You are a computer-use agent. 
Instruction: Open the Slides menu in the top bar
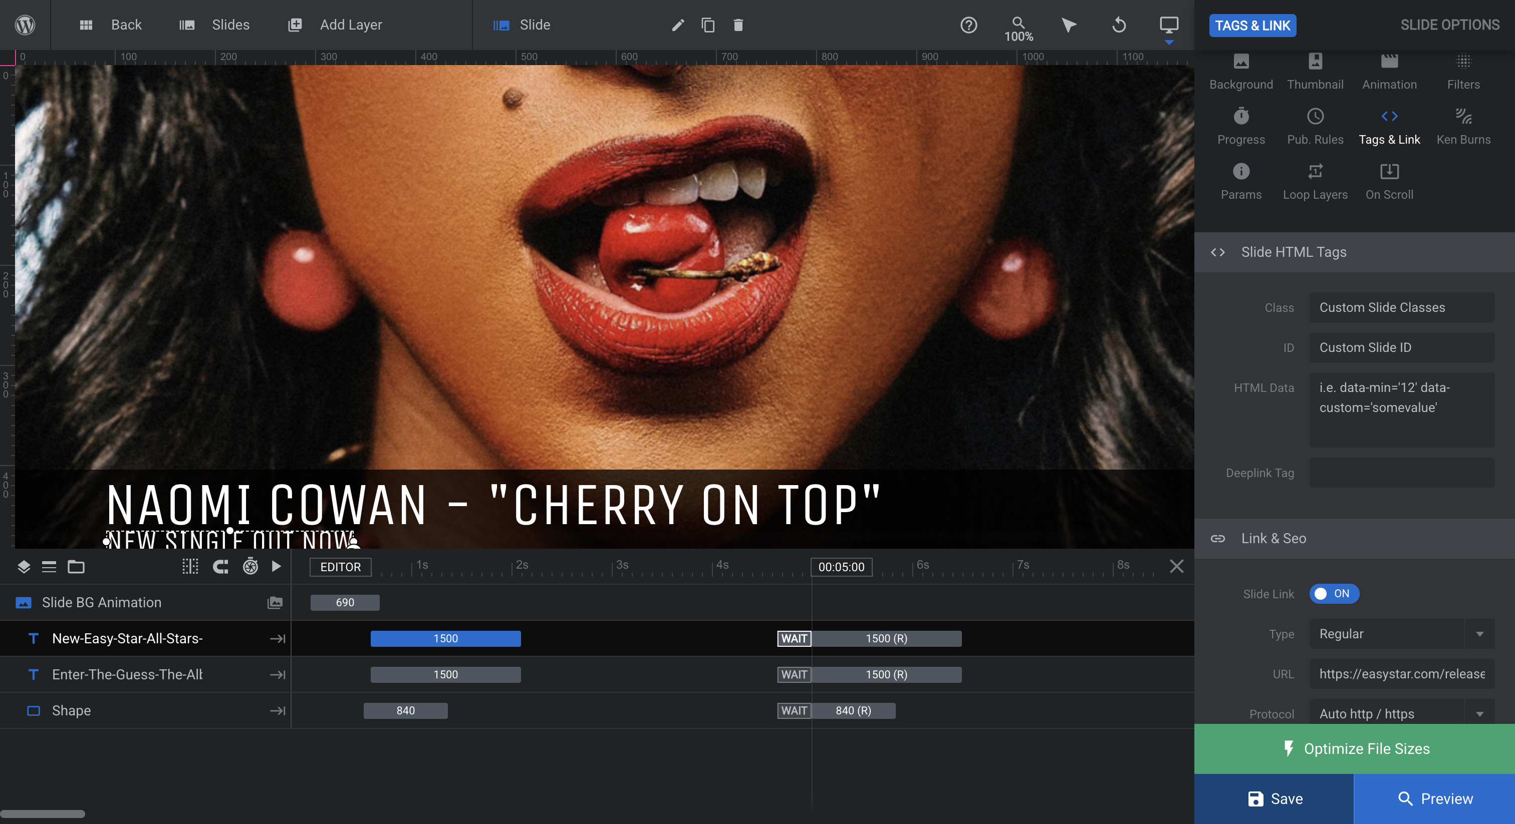point(214,25)
